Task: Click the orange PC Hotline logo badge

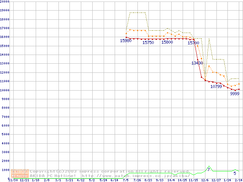Action: [20, 176]
